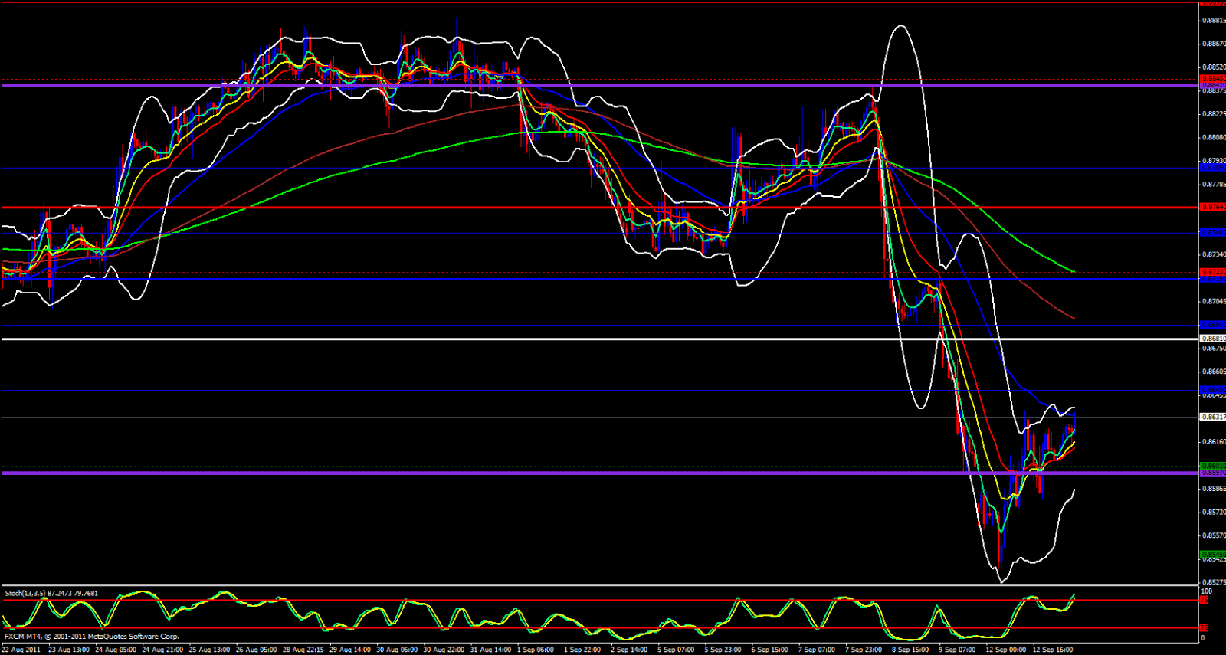
Task: Click the blue 0.86490 price label
Action: [x=1212, y=390]
